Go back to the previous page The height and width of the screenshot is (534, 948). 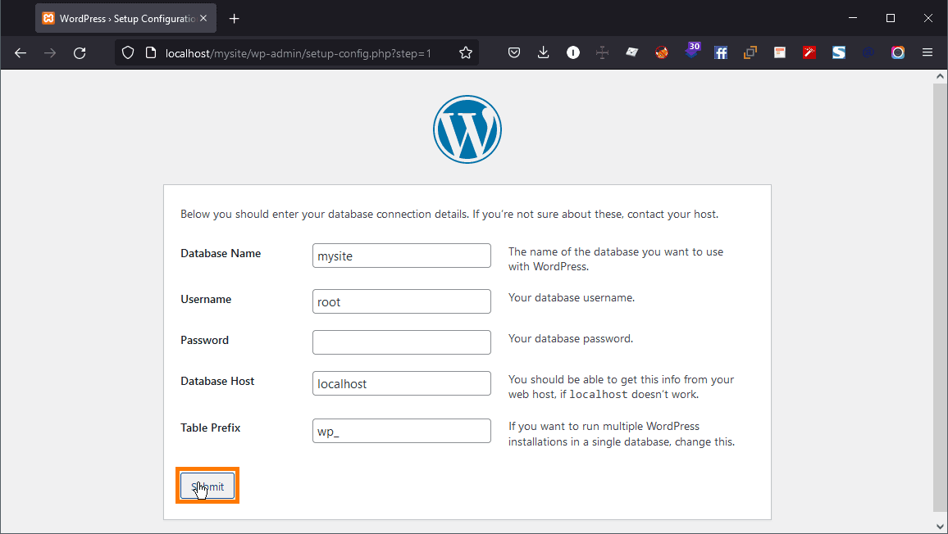[21, 53]
